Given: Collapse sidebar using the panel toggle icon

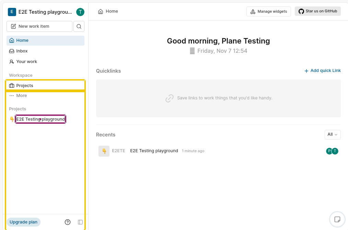Looking at the screenshot, I should coord(80,222).
